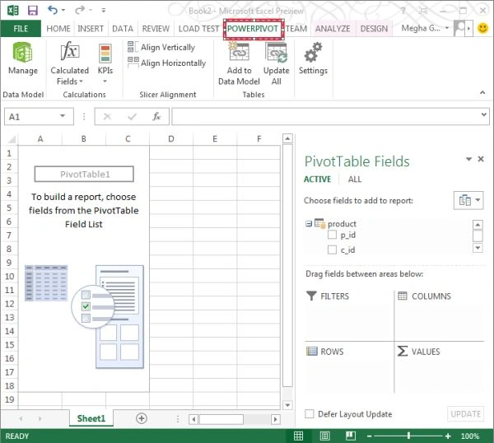Switch to Page Break Preview in the status bar
Image resolution: width=494 pixels, height=443 pixels.
click(x=351, y=436)
